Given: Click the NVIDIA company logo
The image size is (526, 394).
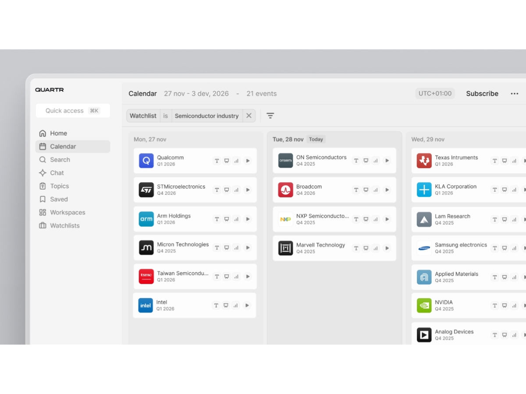Looking at the screenshot, I should click(424, 305).
